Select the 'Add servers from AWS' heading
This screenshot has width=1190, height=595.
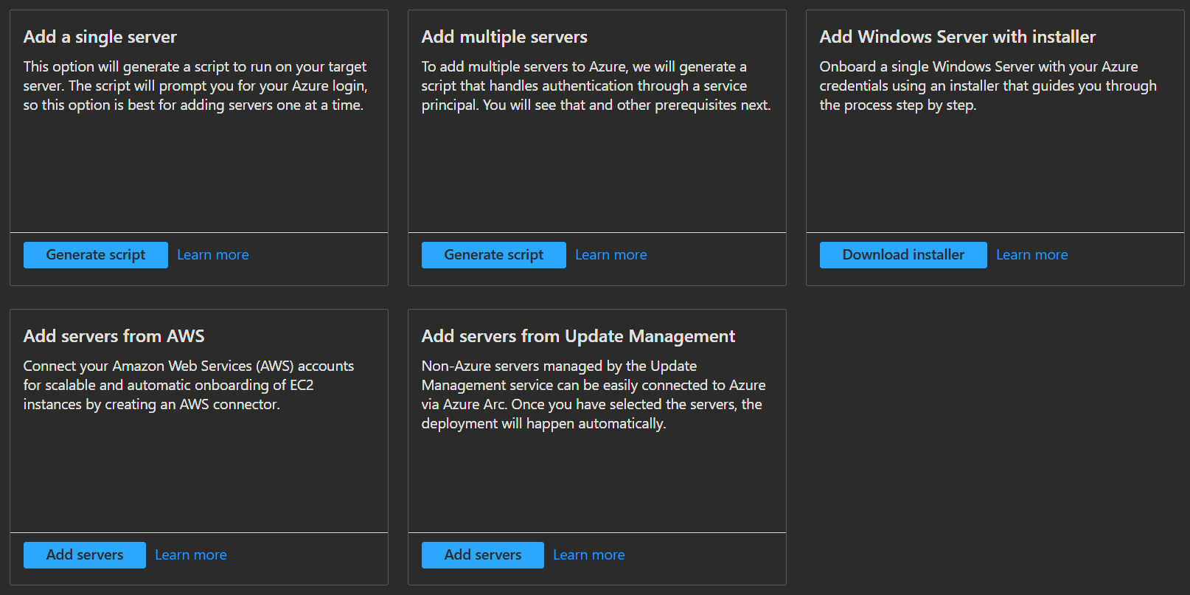coord(114,336)
